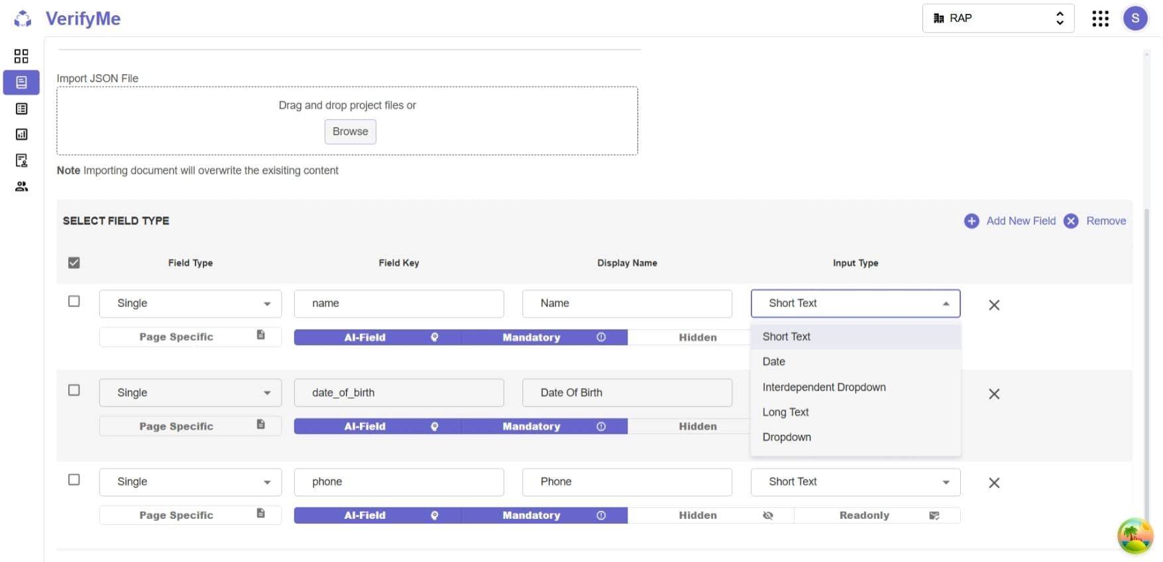Toggle Readonly for the phone row
The width and height of the screenshot is (1163, 562).
coord(877,515)
